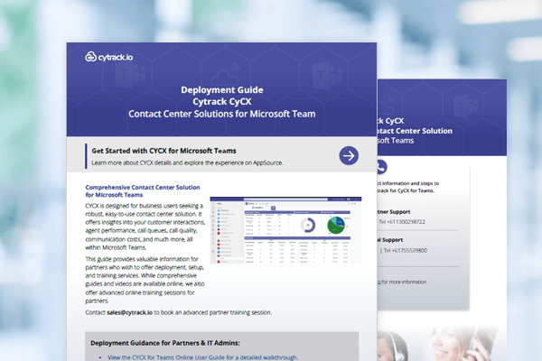This screenshot has width=542, height=361.
Task: Click the phone icon on back document
Action: (x=381, y=167)
